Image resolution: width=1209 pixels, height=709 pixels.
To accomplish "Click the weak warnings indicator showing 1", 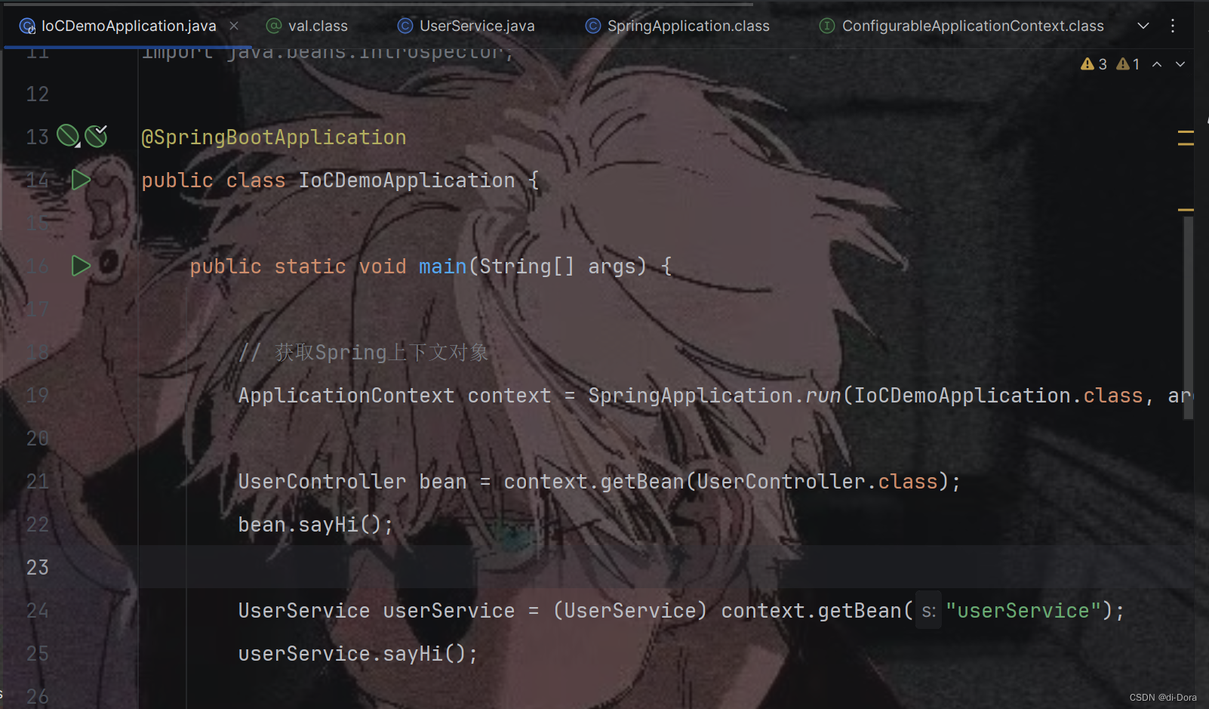I will pos(1128,64).
